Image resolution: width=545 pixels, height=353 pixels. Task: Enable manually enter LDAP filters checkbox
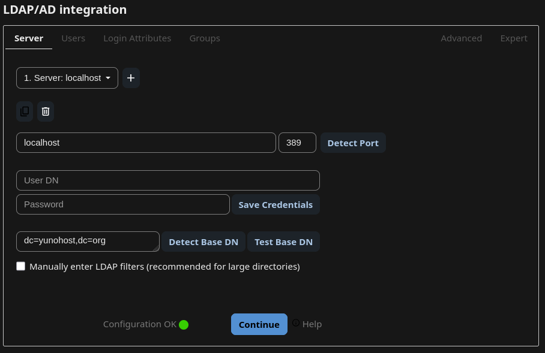(21, 266)
